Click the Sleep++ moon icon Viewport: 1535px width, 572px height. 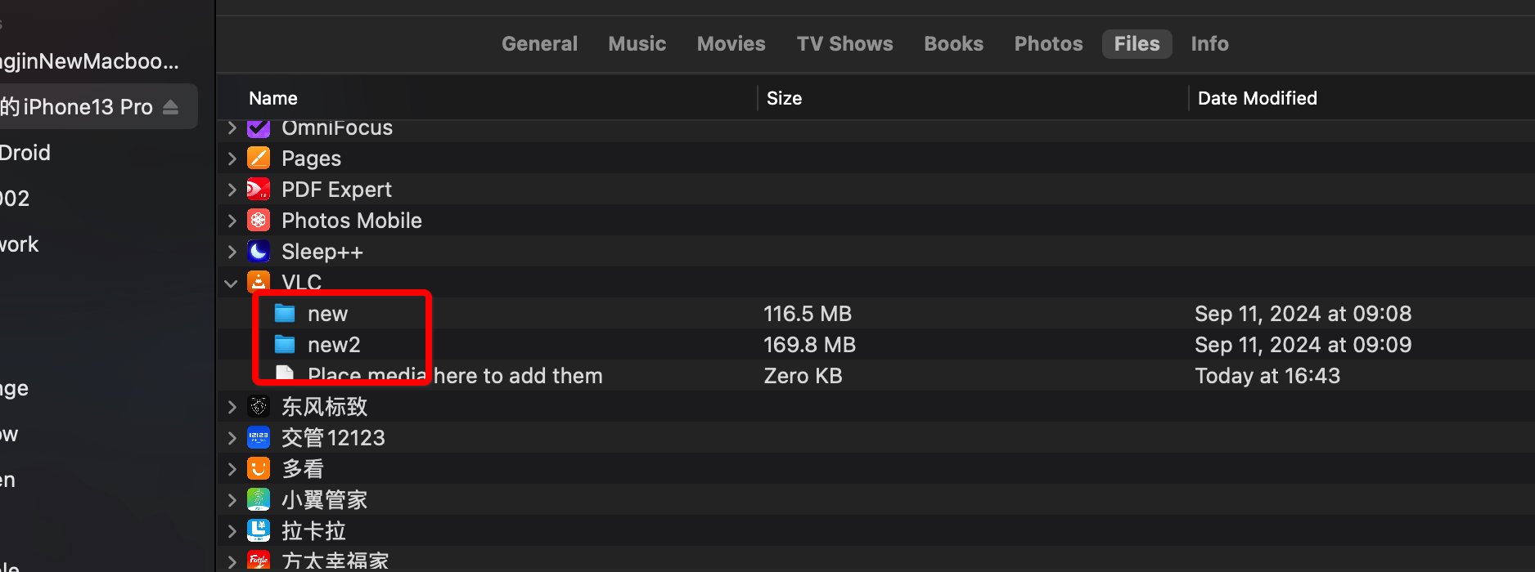click(x=259, y=252)
